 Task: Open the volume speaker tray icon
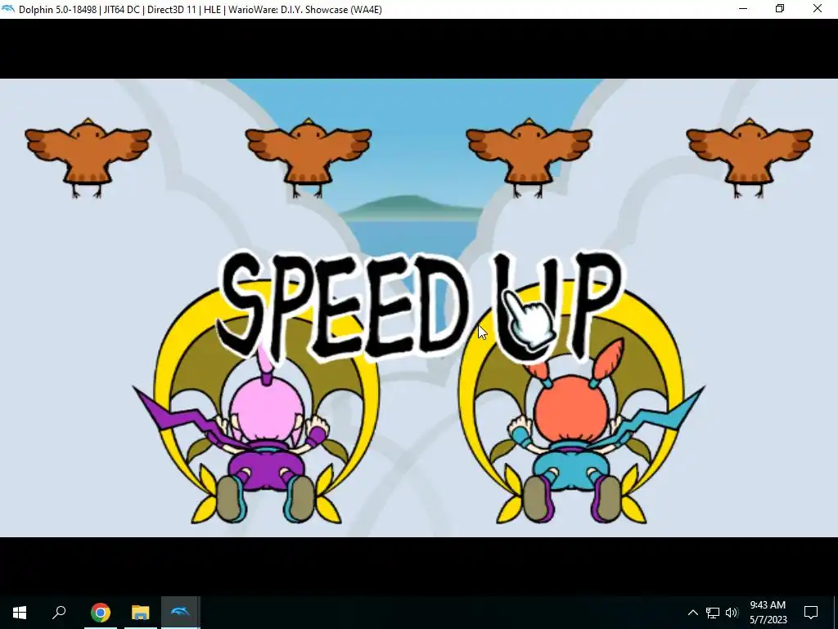coord(732,613)
